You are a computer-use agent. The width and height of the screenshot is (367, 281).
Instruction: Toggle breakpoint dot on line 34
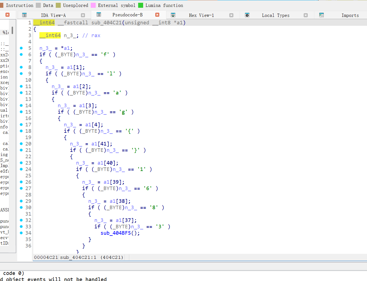[21, 233]
